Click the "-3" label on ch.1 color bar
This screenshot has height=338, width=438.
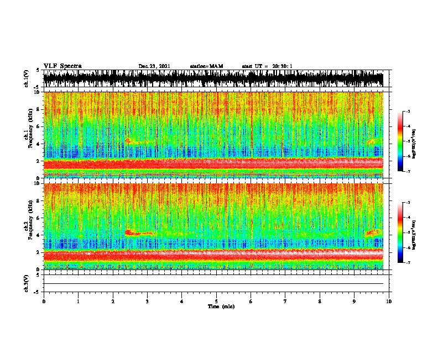pyautogui.click(x=408, y=111)
